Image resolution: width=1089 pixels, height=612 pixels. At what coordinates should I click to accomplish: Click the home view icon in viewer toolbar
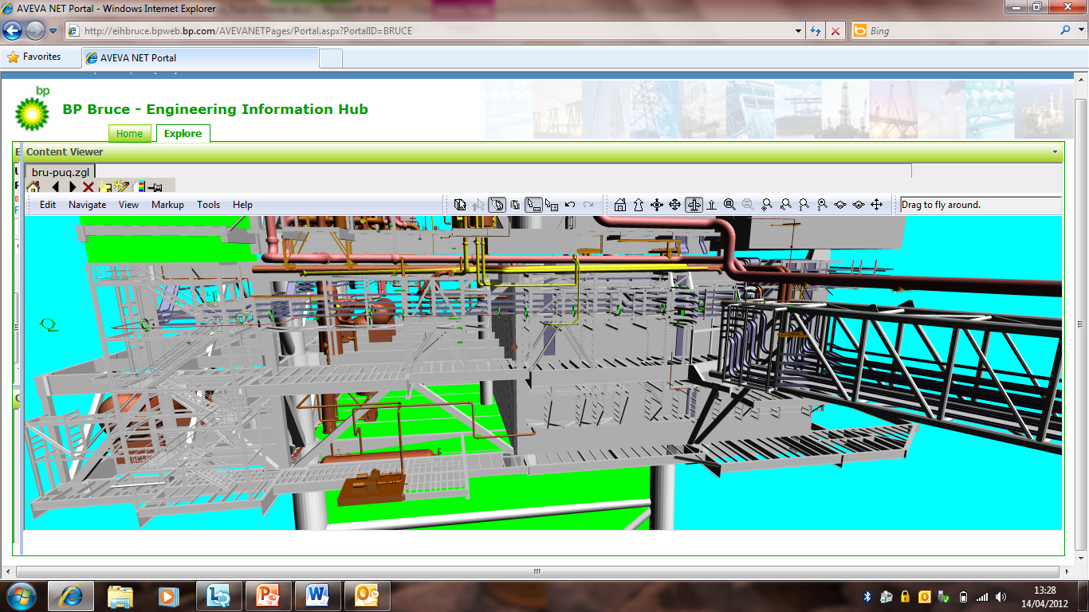point(619,205)
